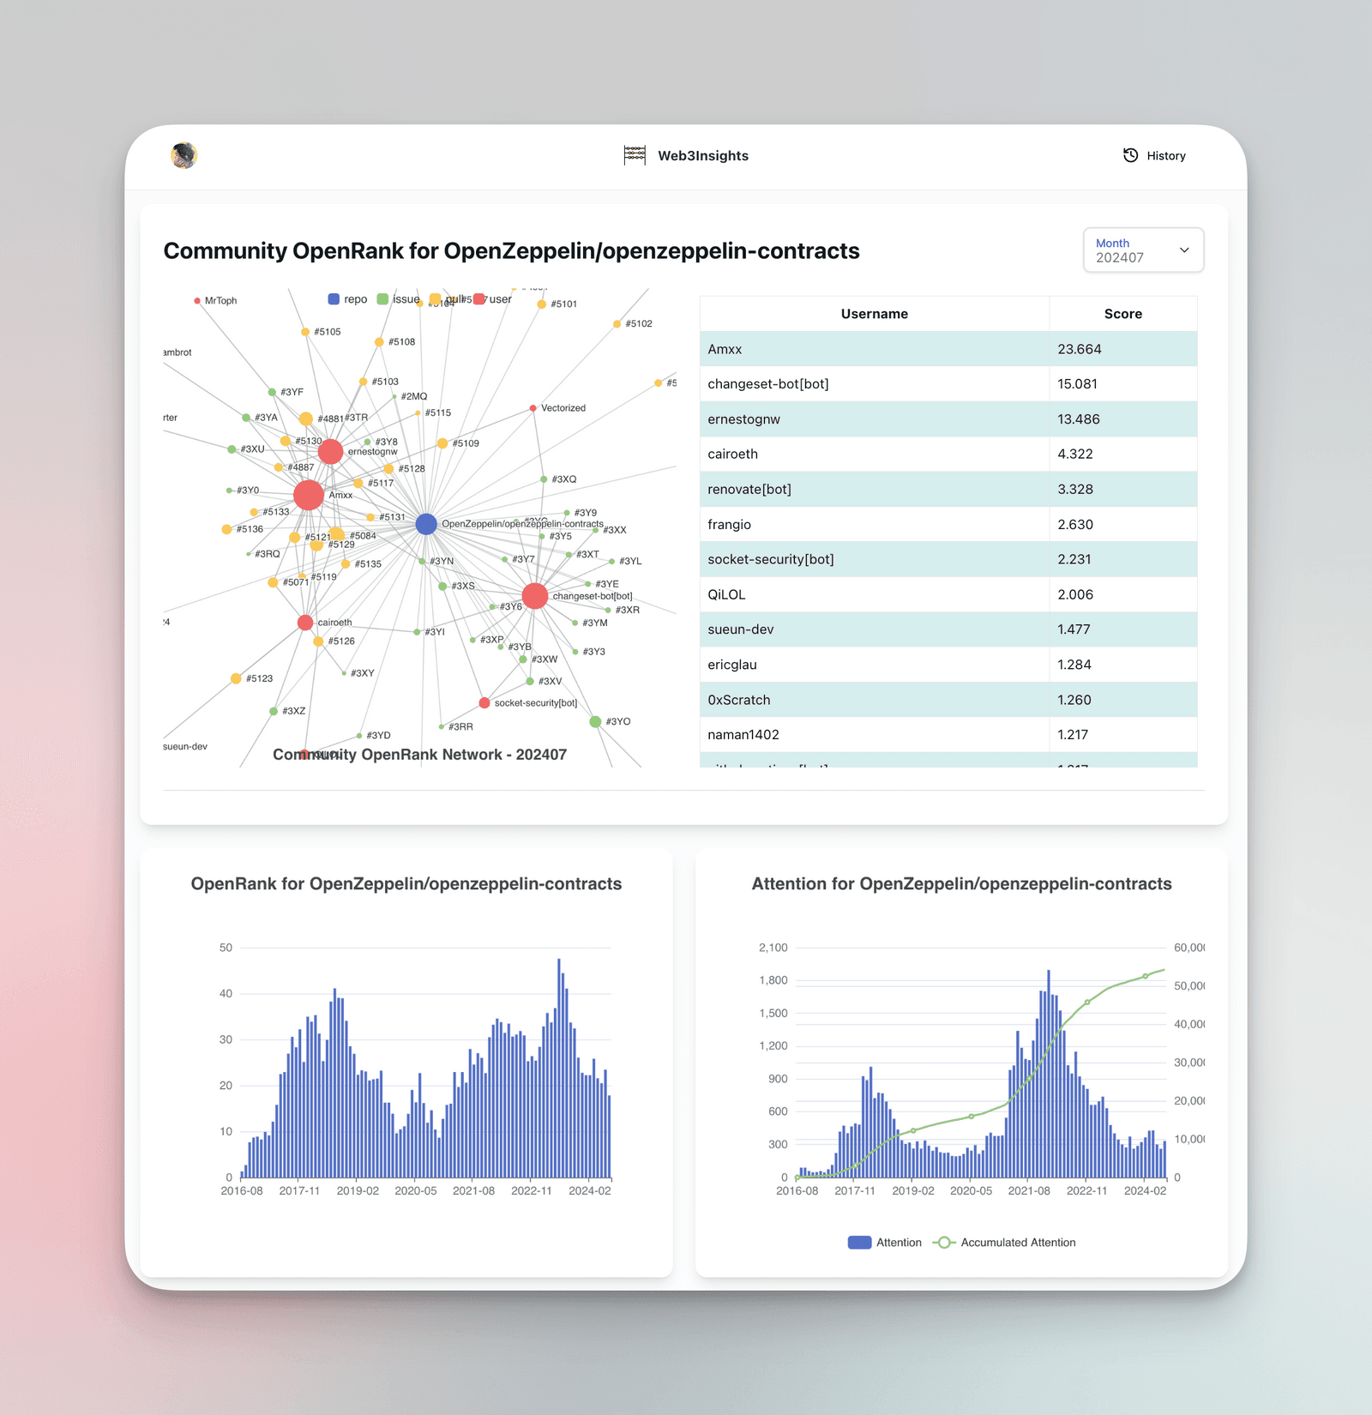1372x1415 pixels.
Task: Click the Attention chart title heading
Action: [x=962, y=884]
